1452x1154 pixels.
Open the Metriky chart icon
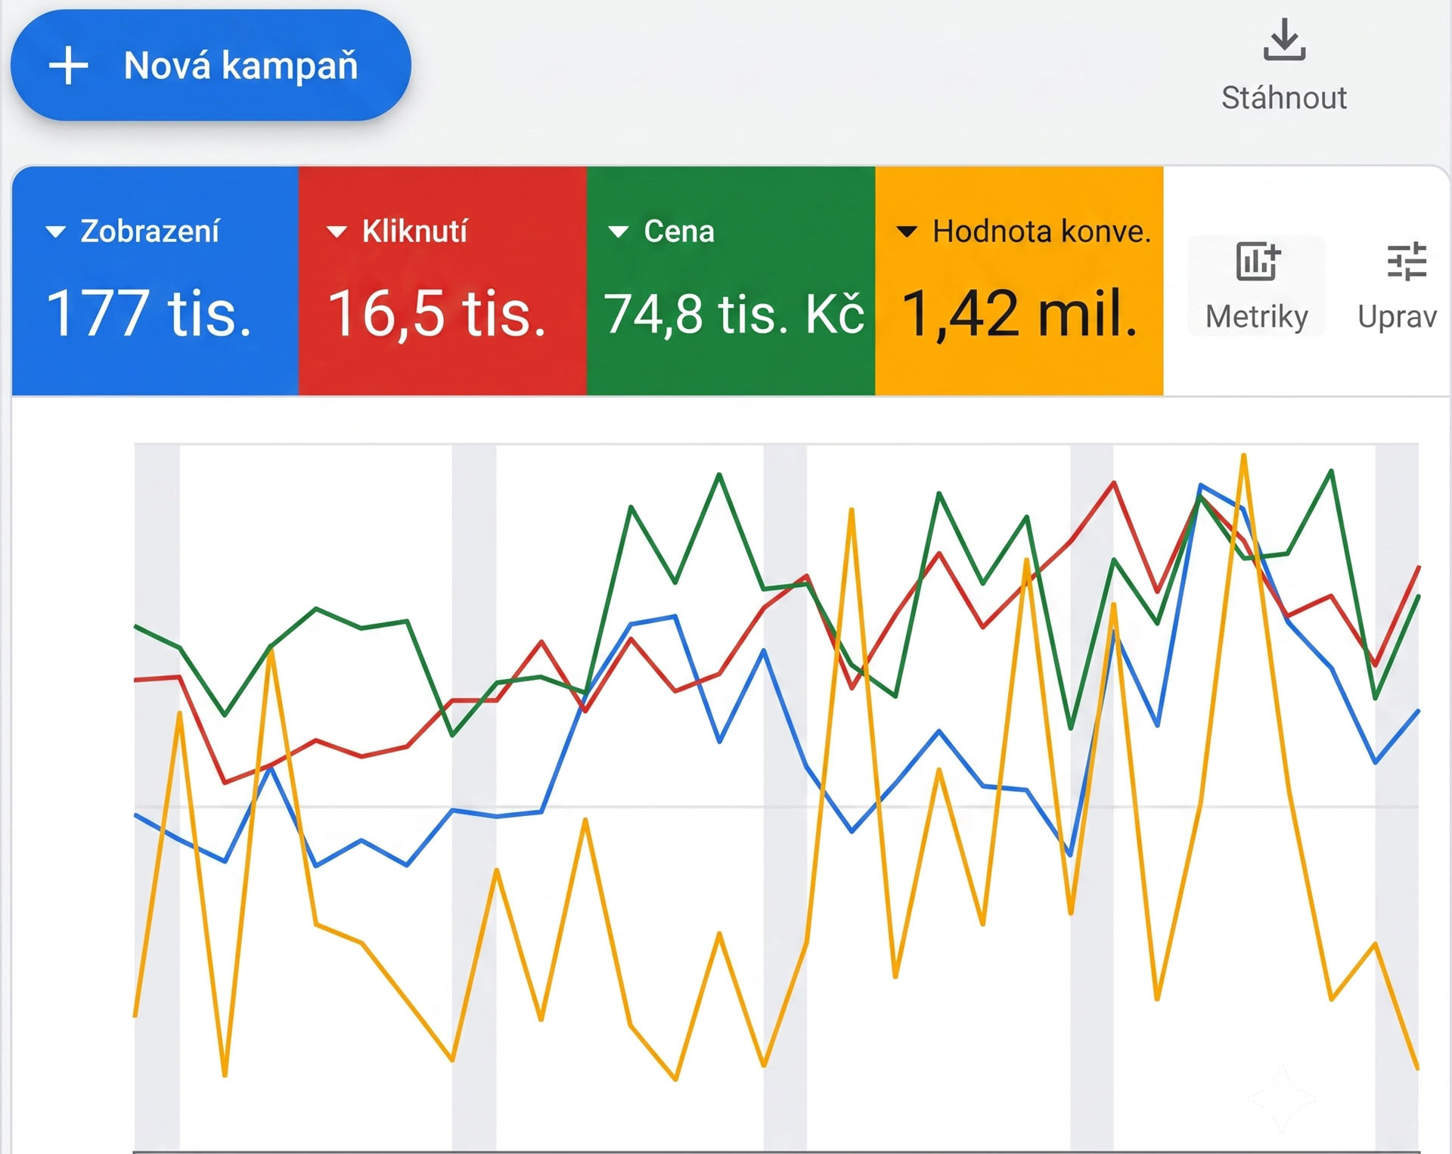1257,261
